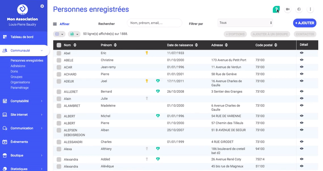
Task: Click AJOUTER À UN GROUPE button
Action: click(270, 34)
